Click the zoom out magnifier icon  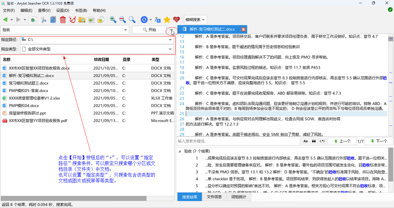(122, 20)
